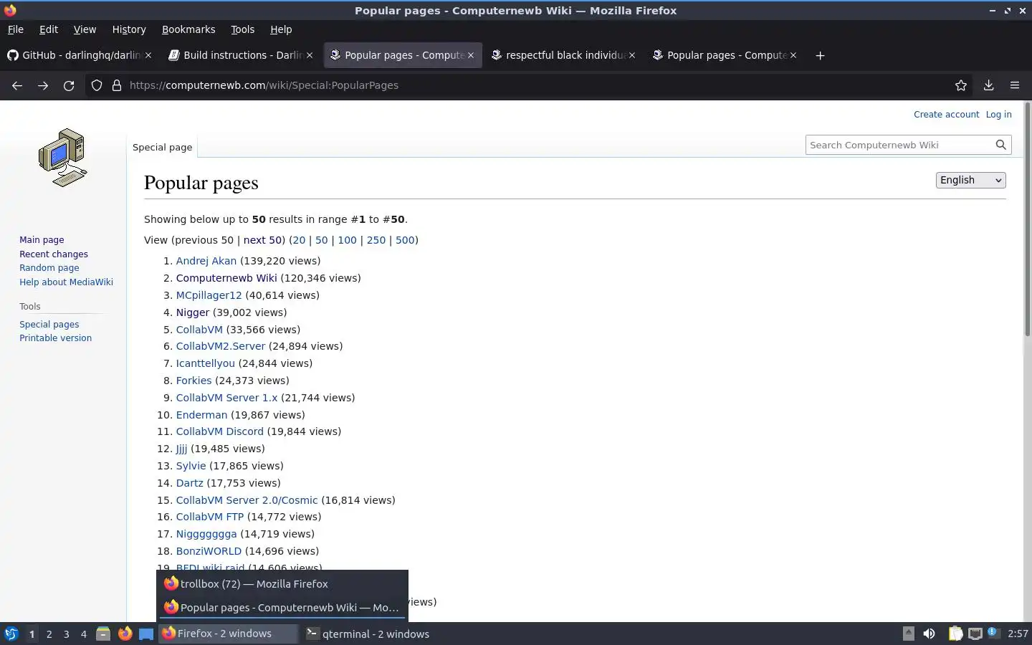
Task: Open the History menu
Action: pos(129,29)
